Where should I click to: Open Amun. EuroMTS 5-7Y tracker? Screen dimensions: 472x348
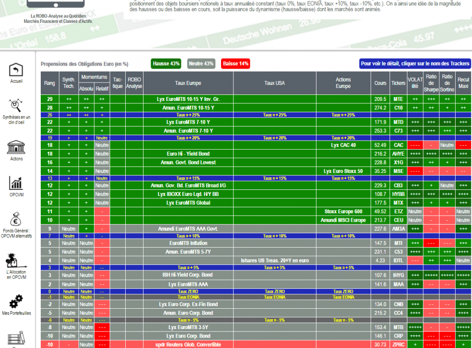coord(188,252)
